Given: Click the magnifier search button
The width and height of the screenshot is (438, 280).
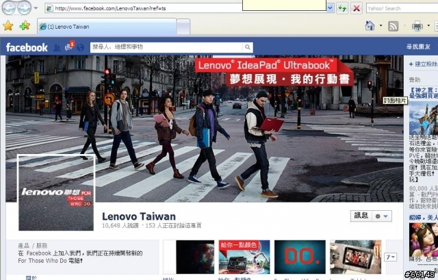Looking at the screenshot, I should click(248, 47).
